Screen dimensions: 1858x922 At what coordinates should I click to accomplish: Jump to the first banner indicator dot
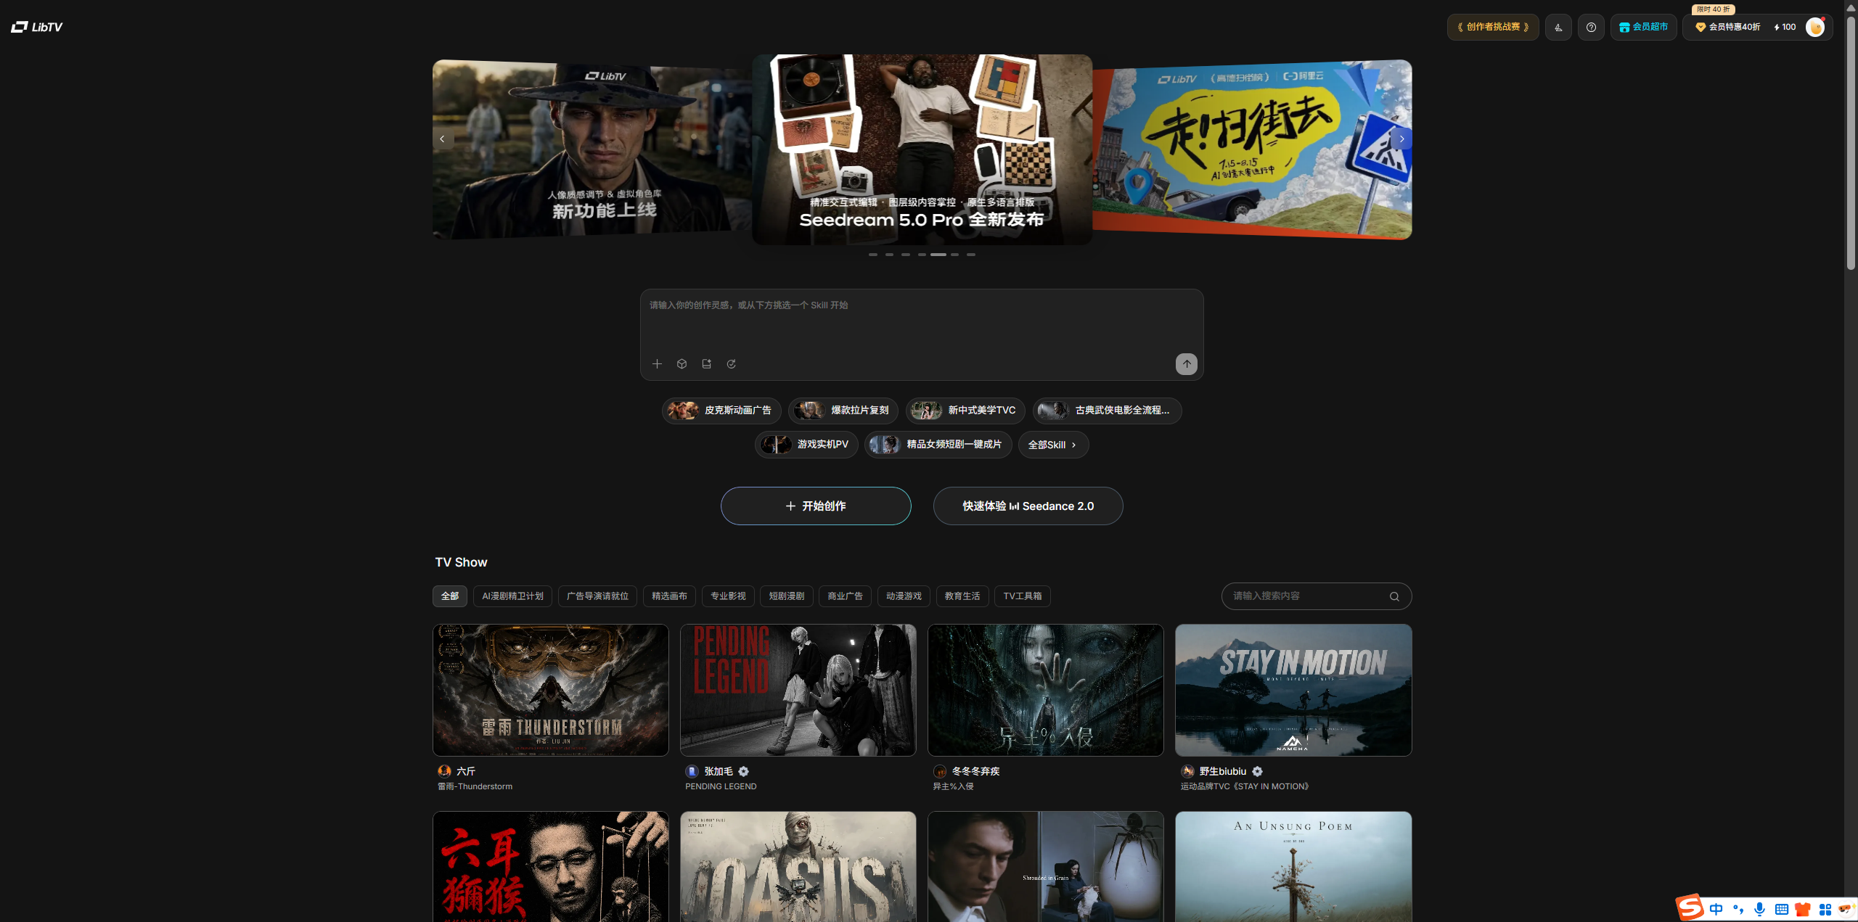[873, 255]
